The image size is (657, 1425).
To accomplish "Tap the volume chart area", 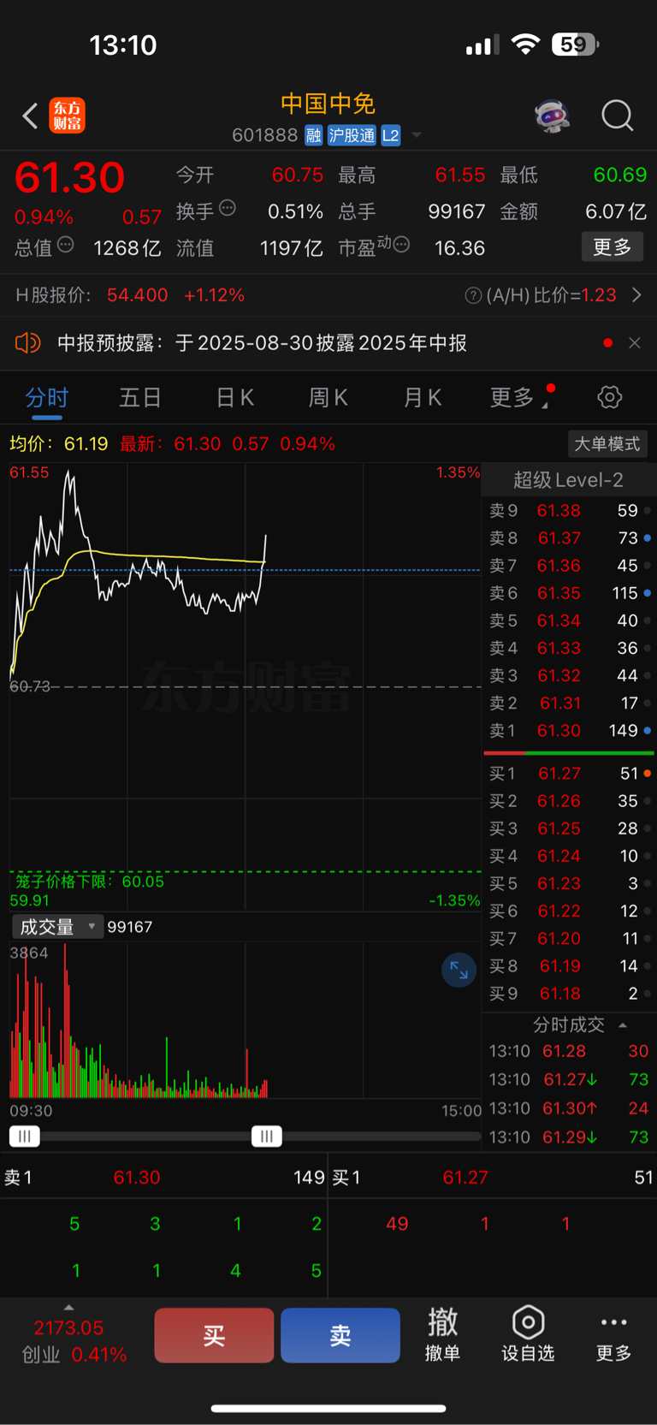I will [x=246, y=1020].
